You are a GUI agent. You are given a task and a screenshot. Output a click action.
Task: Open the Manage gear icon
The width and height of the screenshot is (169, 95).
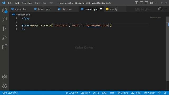pos(4,86)
